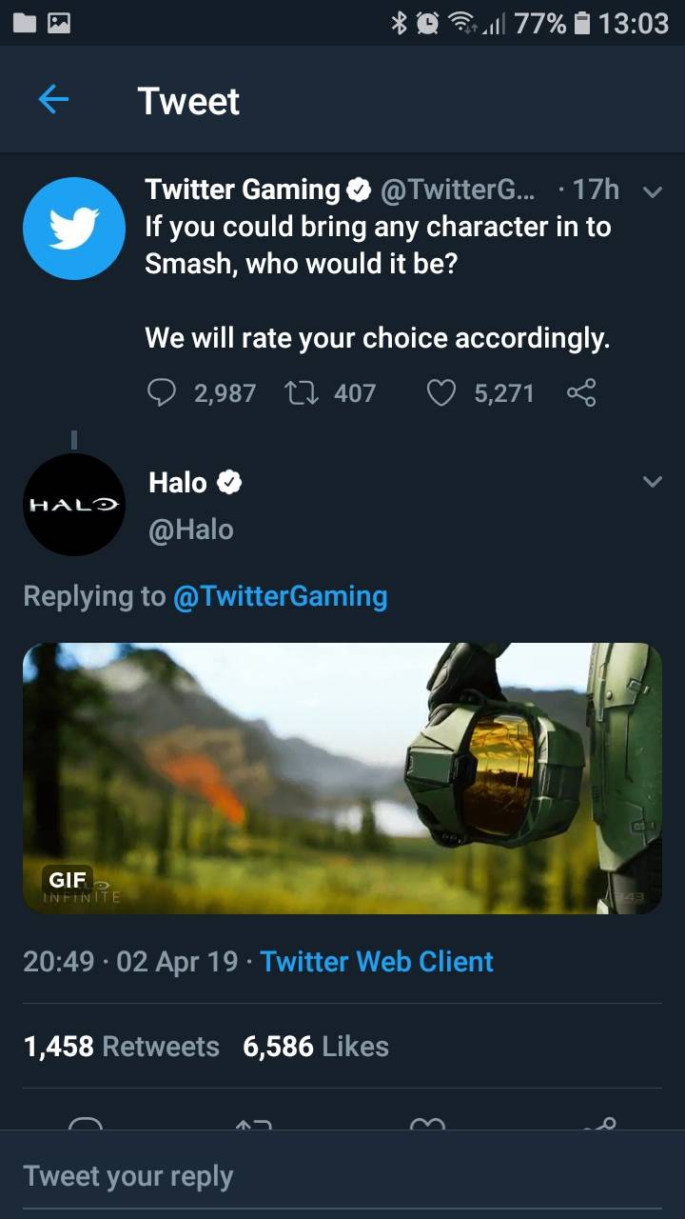Expand the Twitter Gaming tweet options chevron

pyautogui.click(x=652, y=191)
